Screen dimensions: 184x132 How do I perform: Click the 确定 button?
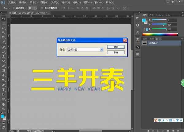pos(116,47)
